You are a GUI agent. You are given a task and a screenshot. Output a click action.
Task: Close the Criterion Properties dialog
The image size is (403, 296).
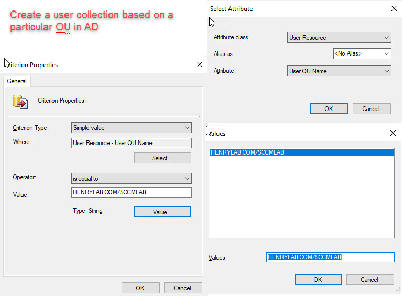[199, 64]
